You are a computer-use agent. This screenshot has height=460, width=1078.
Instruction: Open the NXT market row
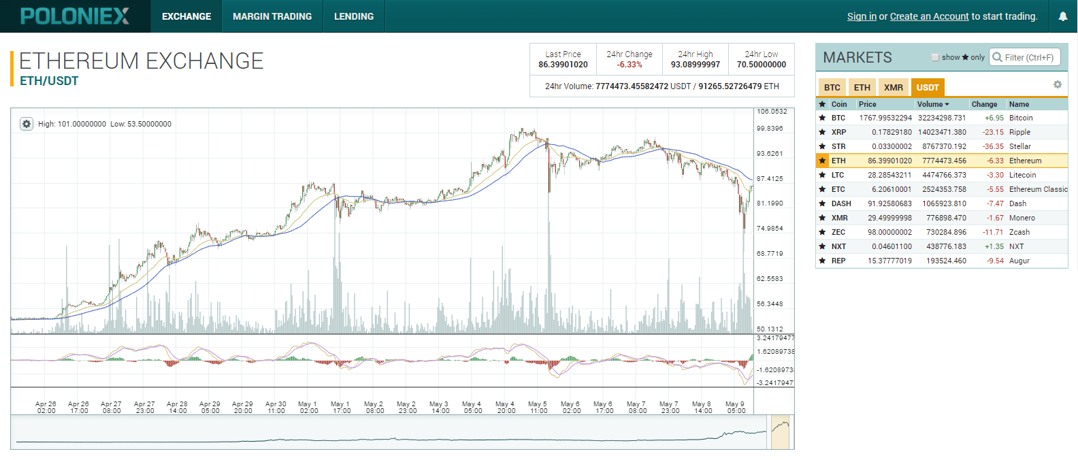coord(942,246)
